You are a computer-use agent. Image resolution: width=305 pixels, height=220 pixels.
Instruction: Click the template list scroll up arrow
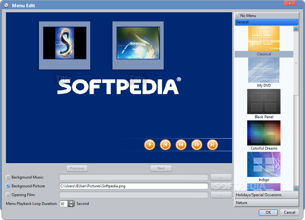[296, 29]
